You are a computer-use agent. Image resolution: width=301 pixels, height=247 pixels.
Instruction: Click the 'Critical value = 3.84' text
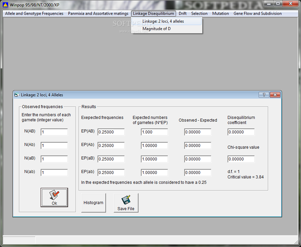click(245, 177)
